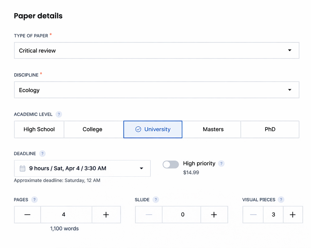Viewport: 311px width, 248px height.
Task: Click the help icon beside Visual Pieces
Action: pos(281,200)
